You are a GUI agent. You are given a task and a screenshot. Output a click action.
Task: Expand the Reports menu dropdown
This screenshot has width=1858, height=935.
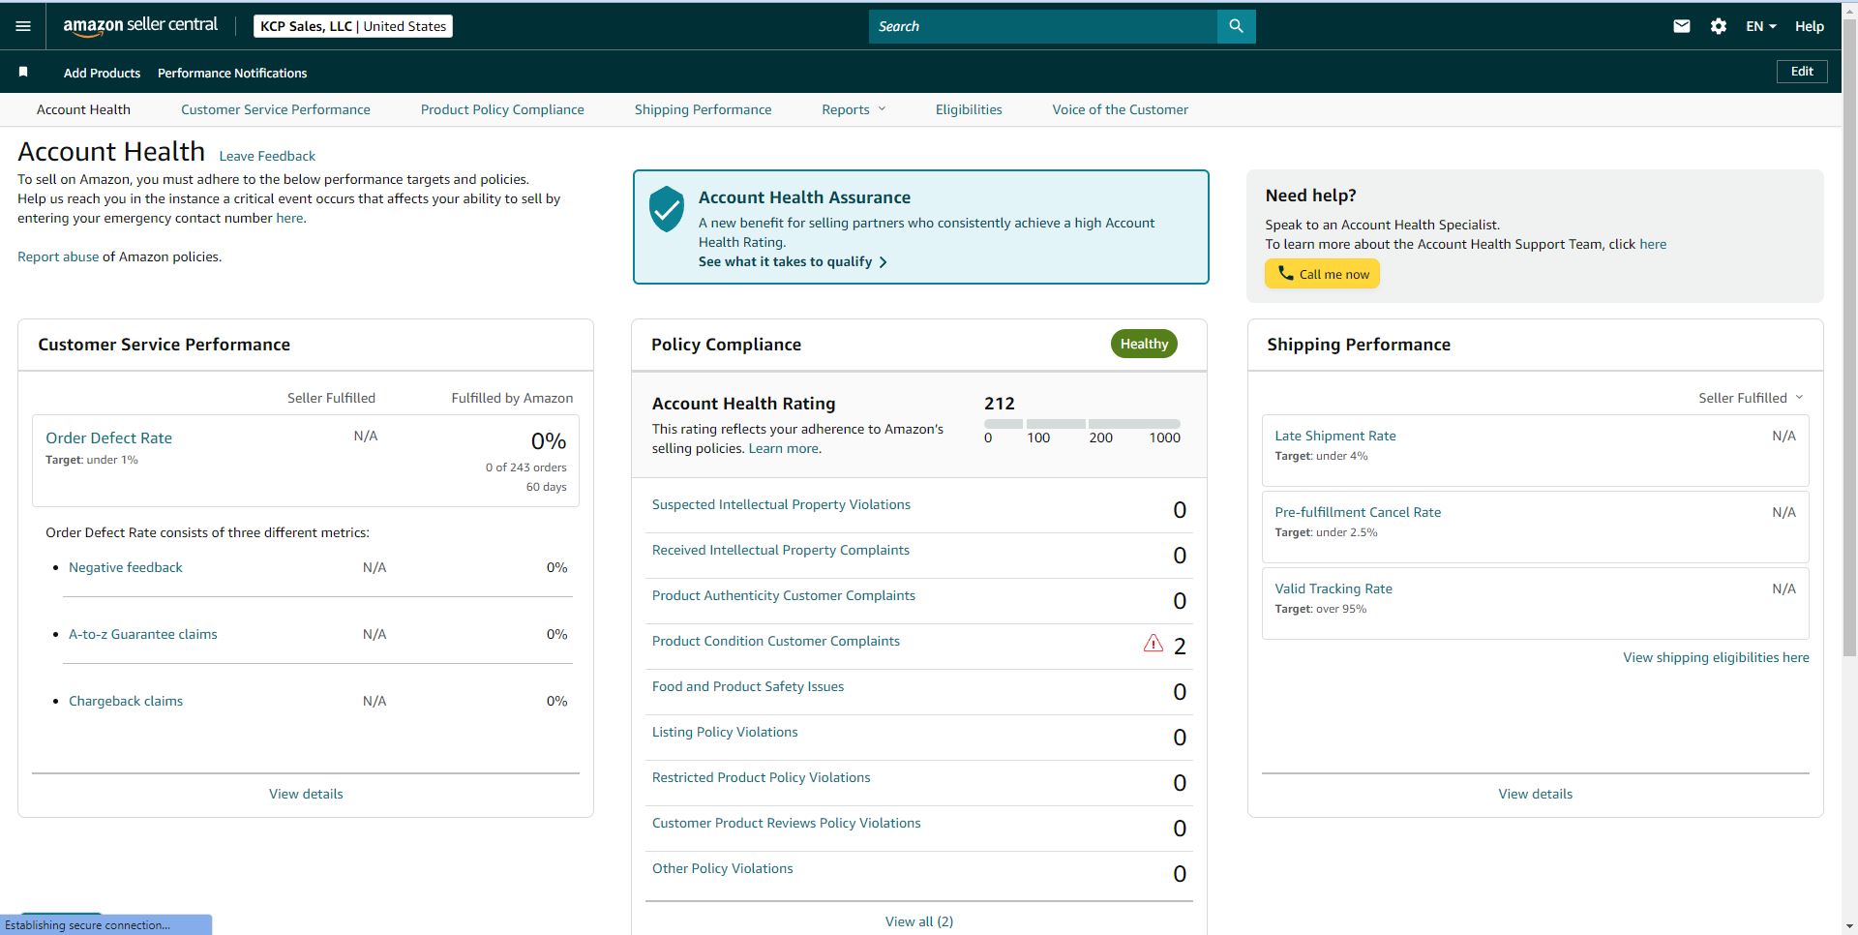(854, 109)
